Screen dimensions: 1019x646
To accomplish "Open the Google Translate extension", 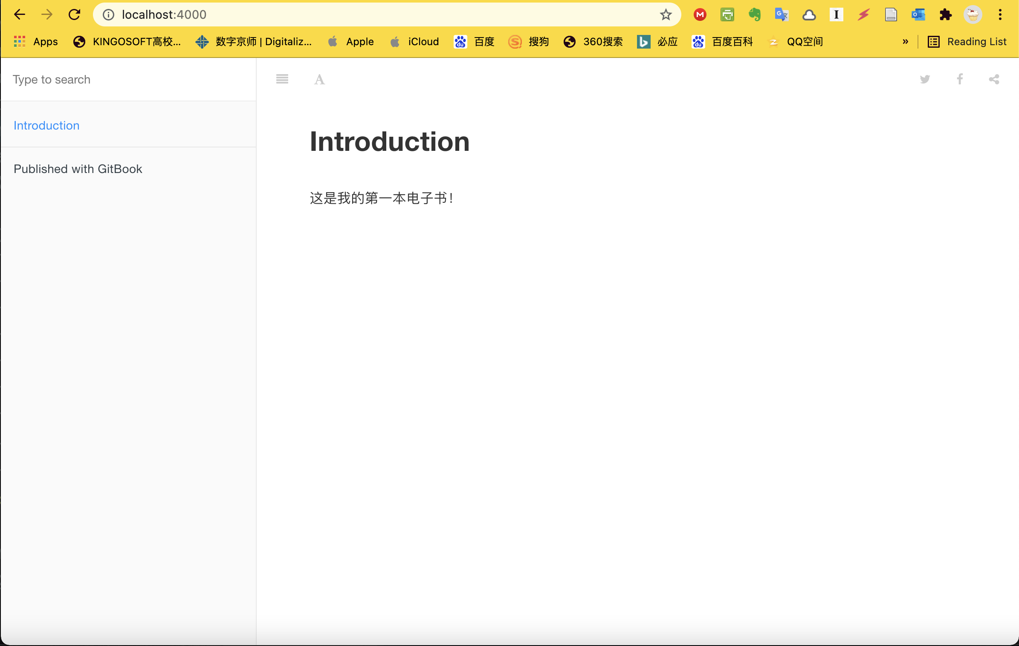I will pos(782,14).
